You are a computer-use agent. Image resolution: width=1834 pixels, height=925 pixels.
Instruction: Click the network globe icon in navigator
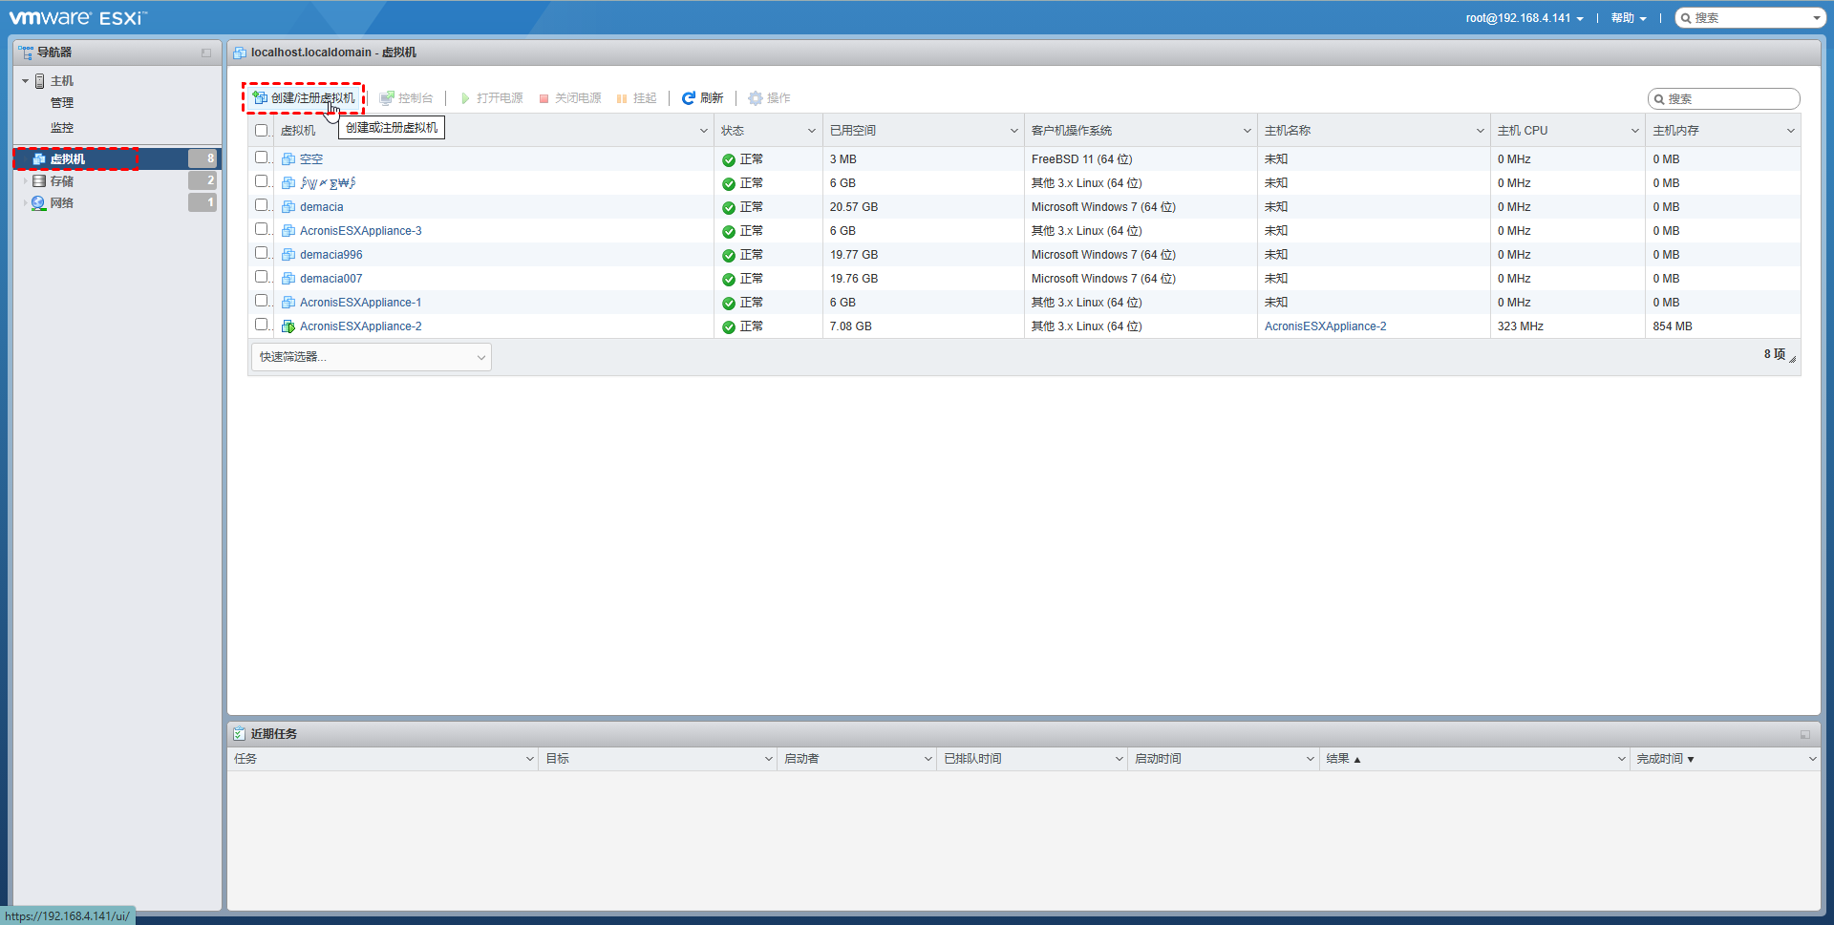coord(39,203)
